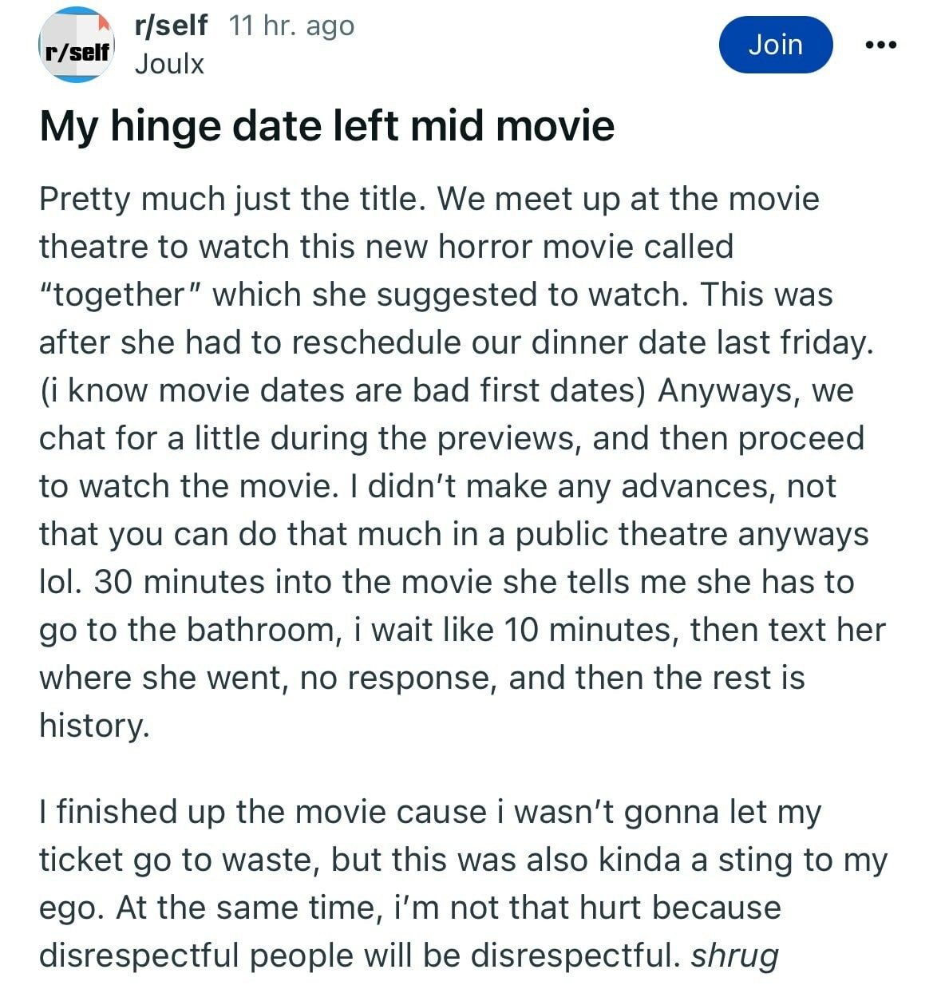Open the three-dot post options menu
This screenshot has width=941, height=1001.
[x=880, y=45]
